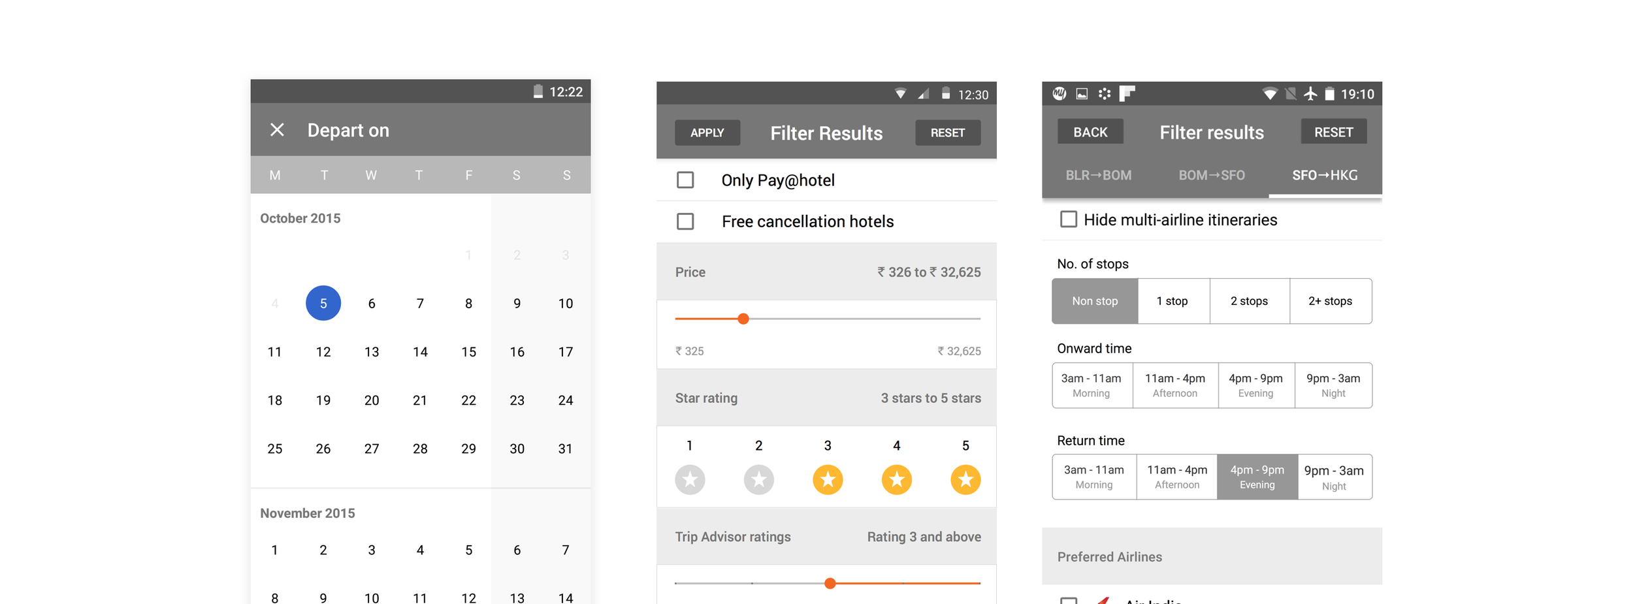The width and height of the screenshot is (1633, 604).
Task: Open the SFO→HKG tab
Action: tap(1325, 175)
